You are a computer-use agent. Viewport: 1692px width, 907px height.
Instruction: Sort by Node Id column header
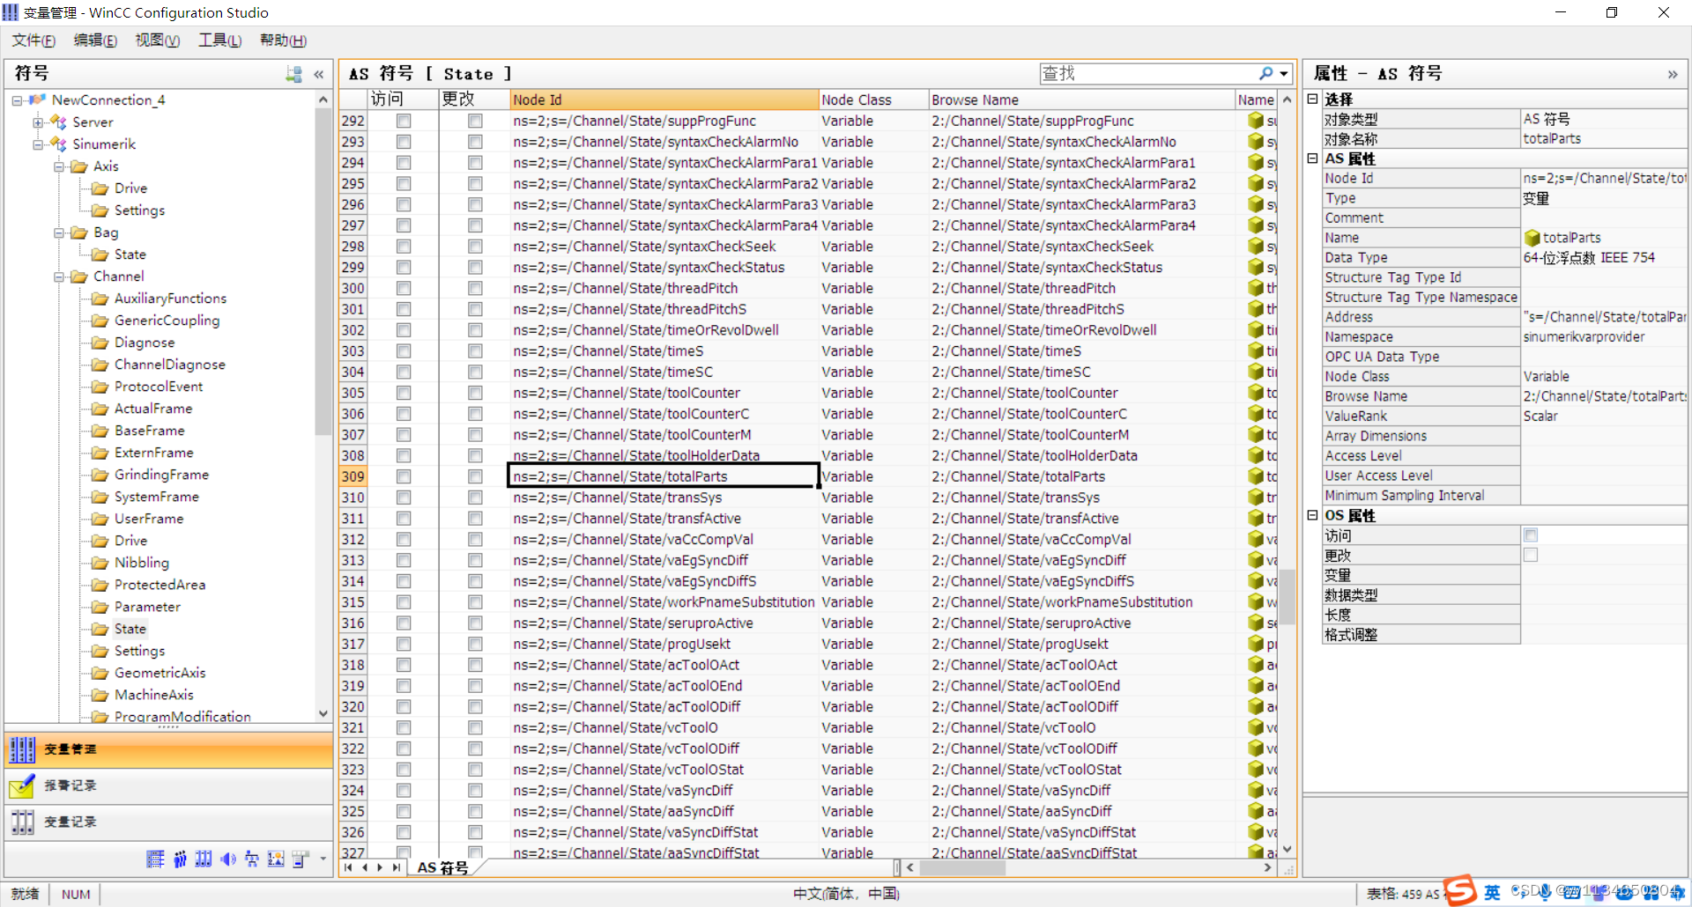click(x=664, y=100)
